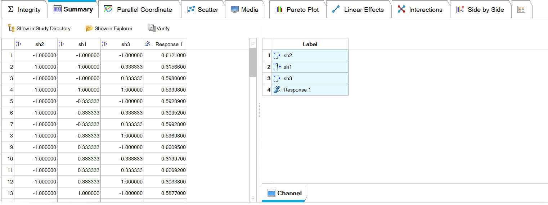Screen dimensions: 548x205
Task: Select the Media tab
Action: 245,10
